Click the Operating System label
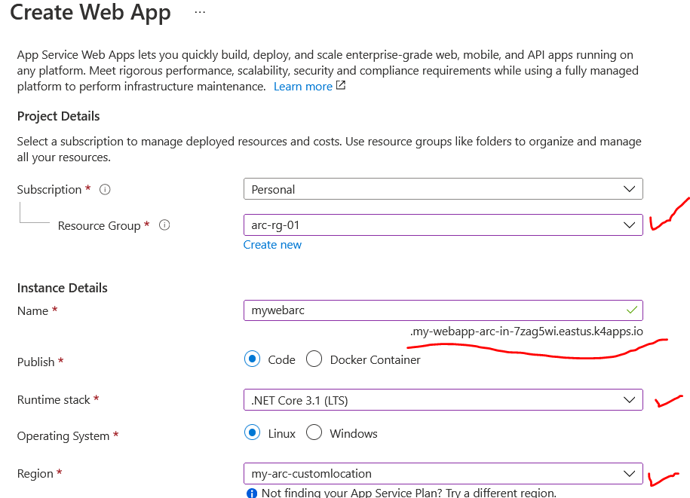Viewport: 690px width, 498px height. 63,436
